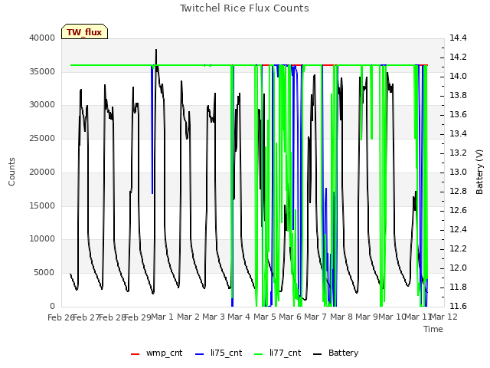Click the Mar 2 date tick
Screen dimensions: 490x368
tap(188, 317)
